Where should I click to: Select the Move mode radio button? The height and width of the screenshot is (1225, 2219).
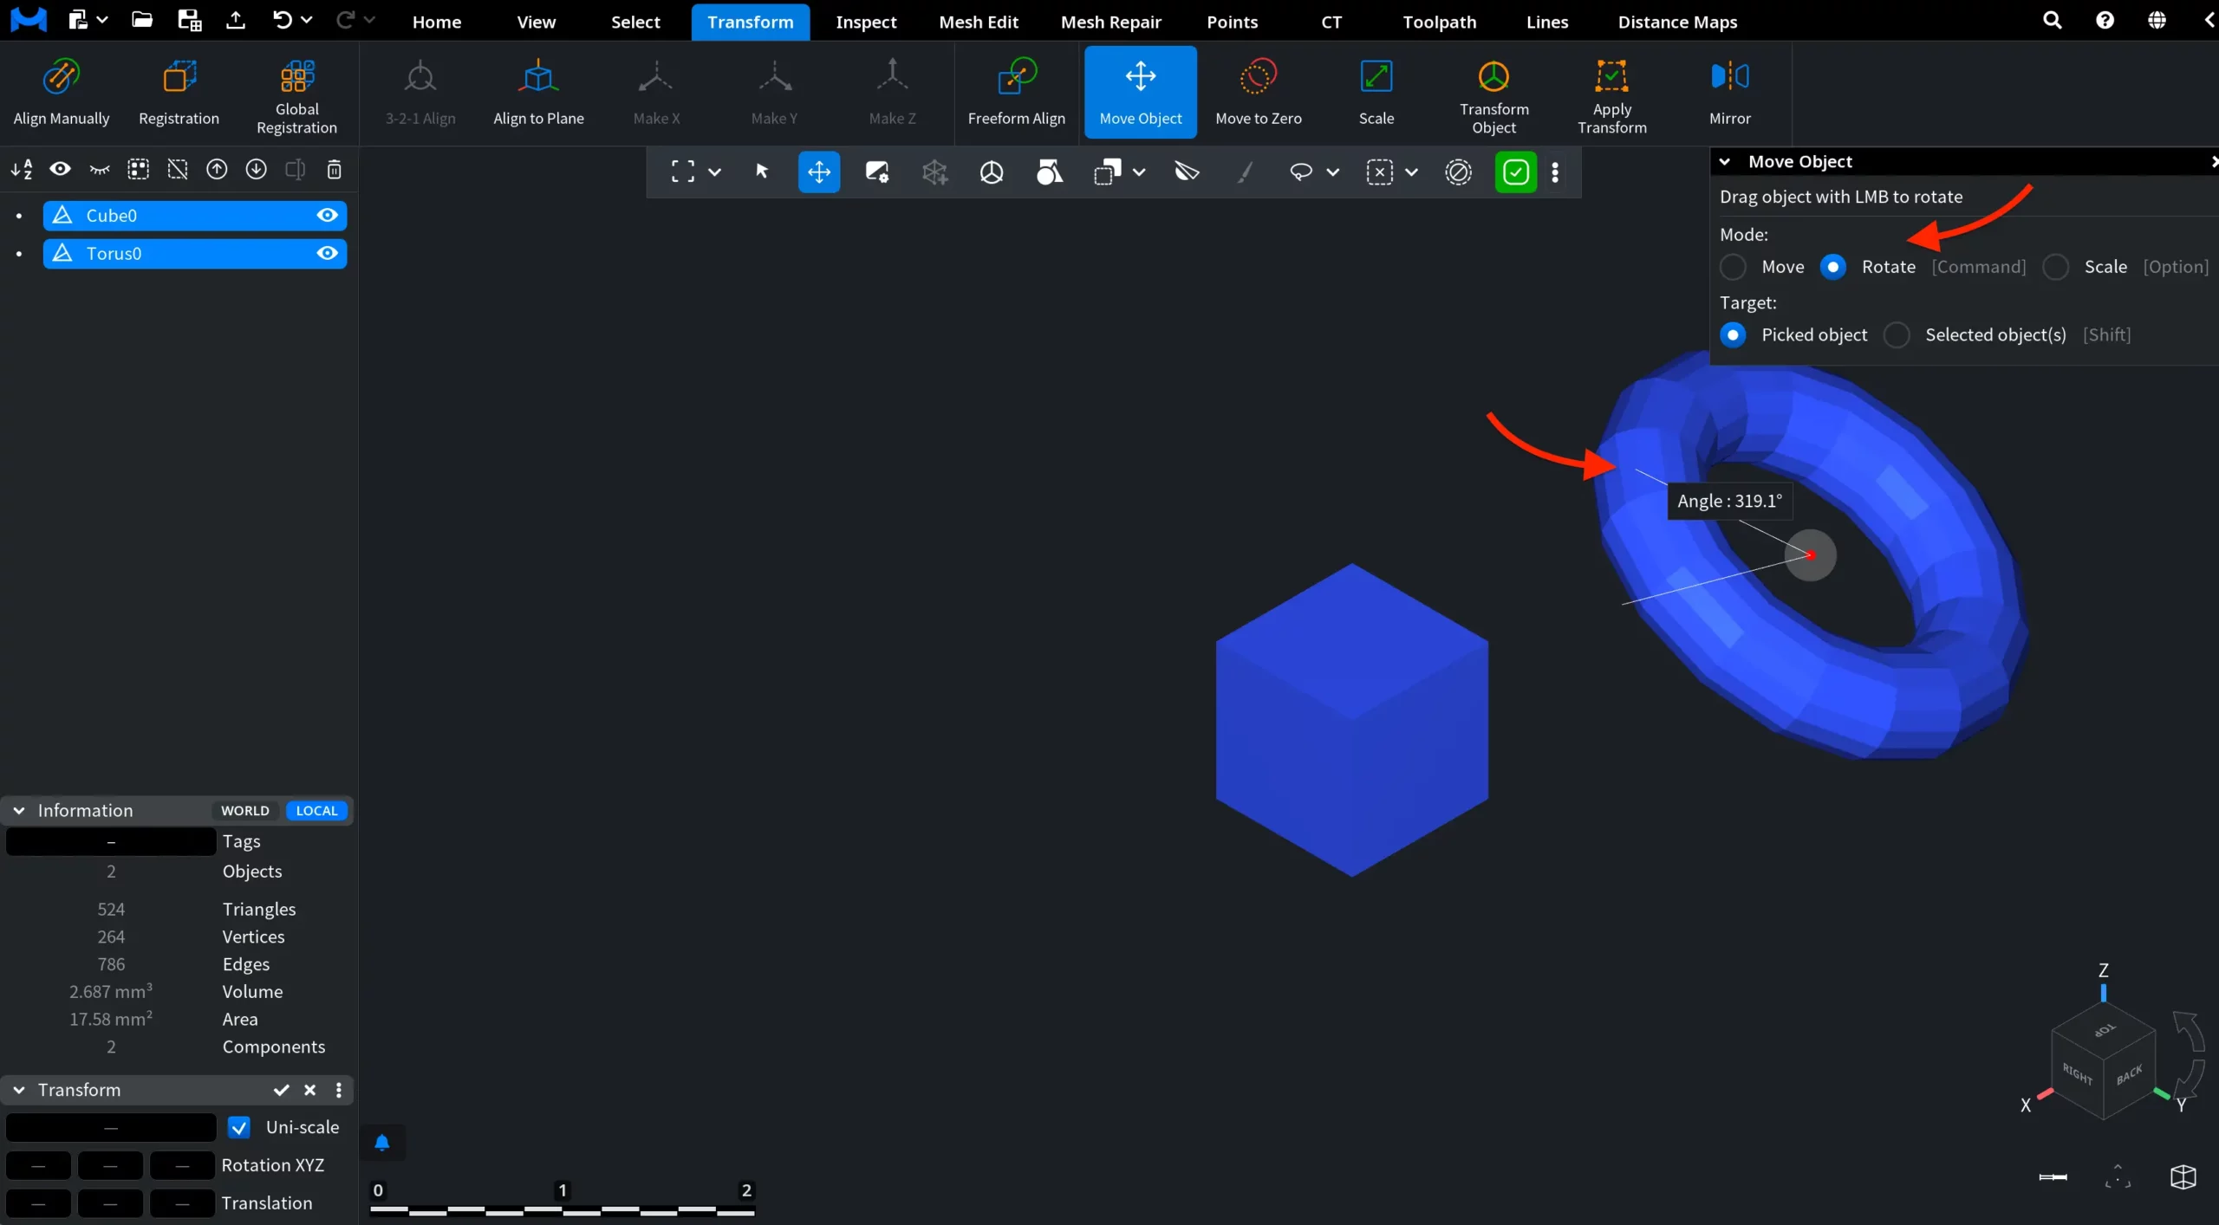tap(1733, 267)
